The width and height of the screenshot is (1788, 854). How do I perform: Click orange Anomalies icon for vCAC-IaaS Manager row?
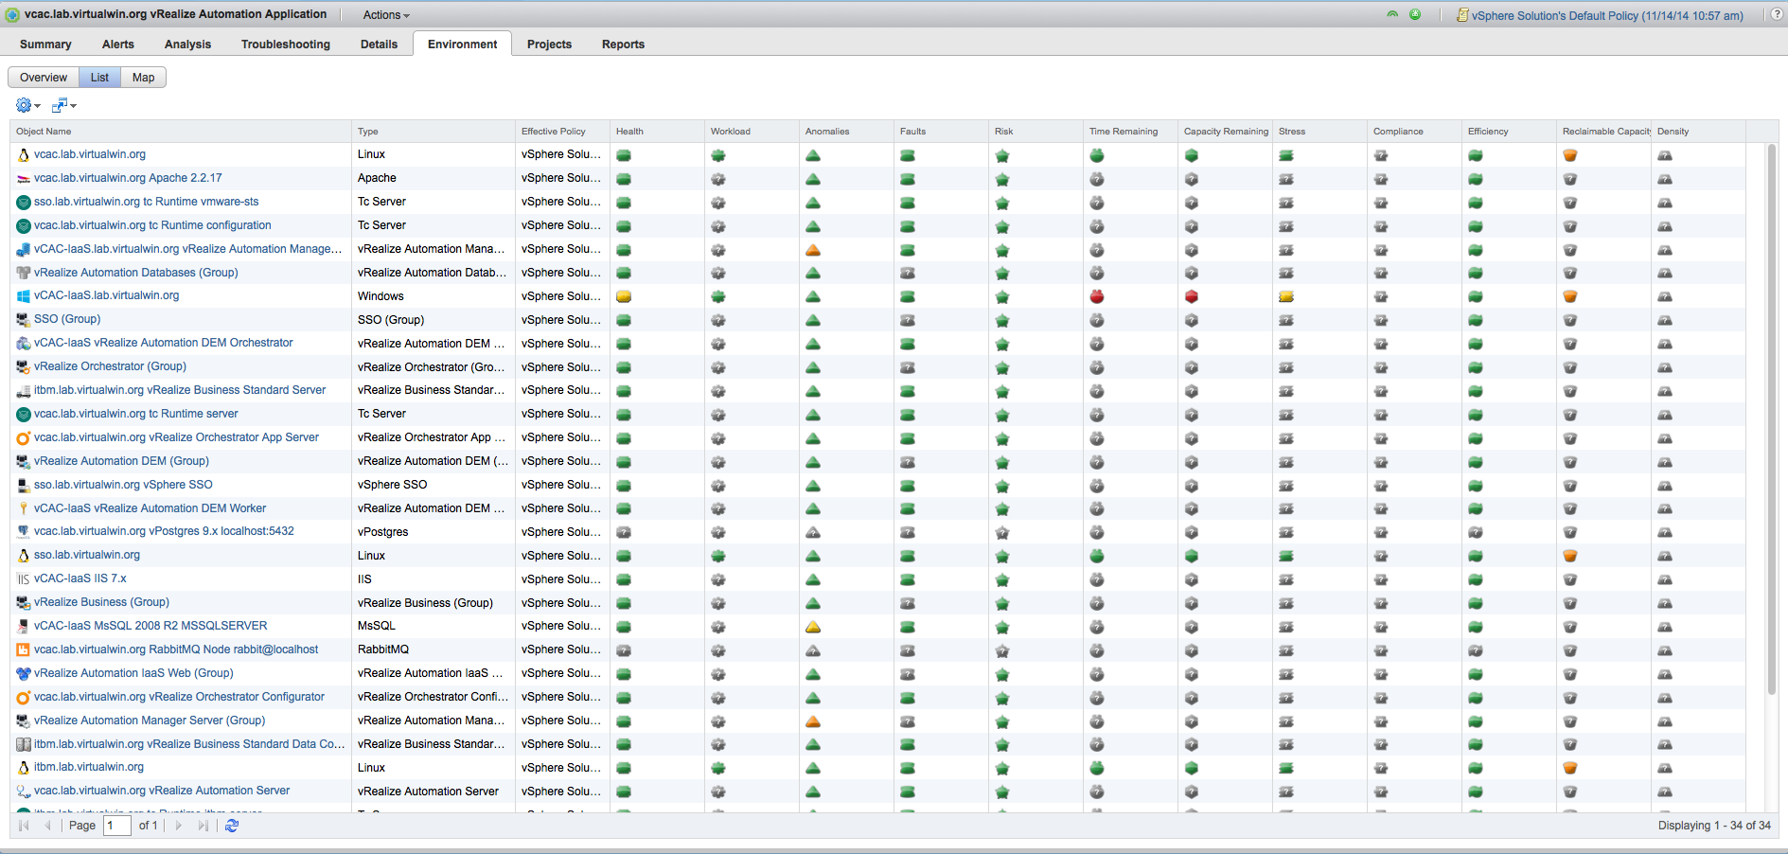pyautogui.click(x=813, y=250)
